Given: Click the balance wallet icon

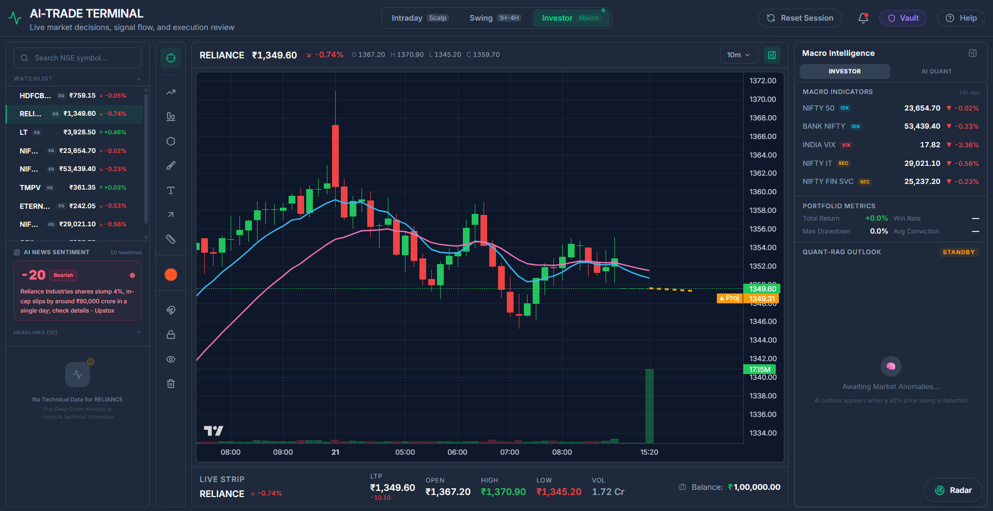Looking at the screenshot, I should pos(682,487).
